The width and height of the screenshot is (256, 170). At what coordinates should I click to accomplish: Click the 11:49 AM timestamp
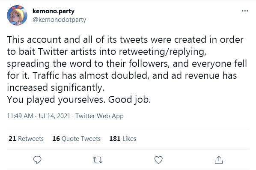coord(20,116)
